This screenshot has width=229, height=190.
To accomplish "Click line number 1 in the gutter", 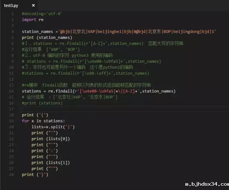I will (x=13, y=14).
